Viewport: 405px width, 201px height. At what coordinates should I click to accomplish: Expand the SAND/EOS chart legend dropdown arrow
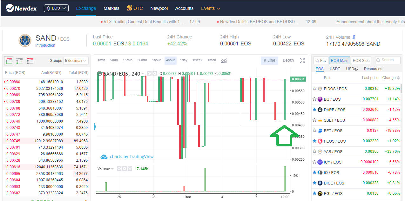click(143, 74)
